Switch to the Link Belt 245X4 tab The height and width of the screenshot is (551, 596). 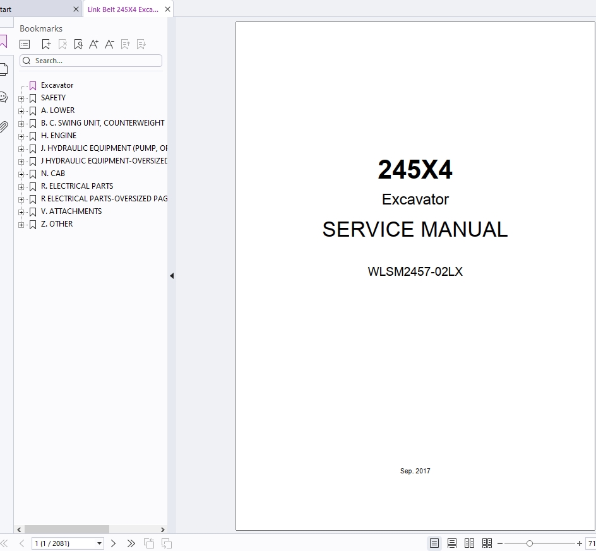tap(123, 9)
